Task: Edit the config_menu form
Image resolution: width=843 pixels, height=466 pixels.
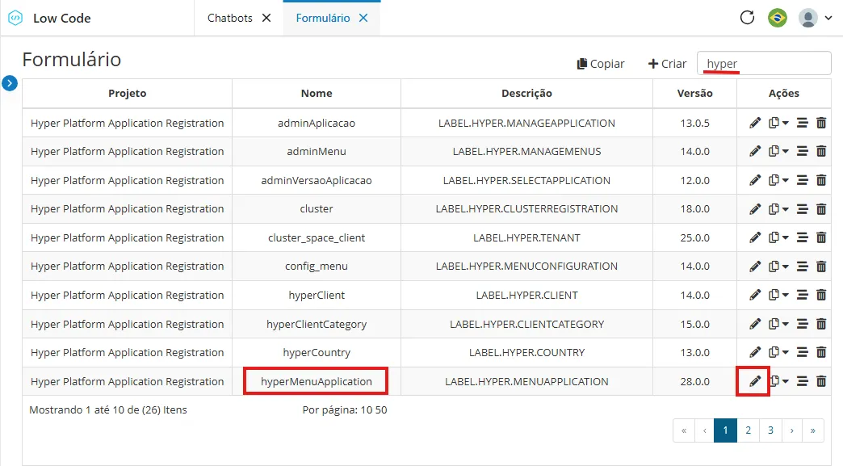Action: (755, 266)
